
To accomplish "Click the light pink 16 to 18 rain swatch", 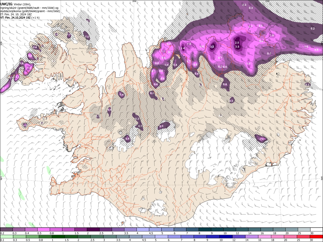I will coord(265,237).
